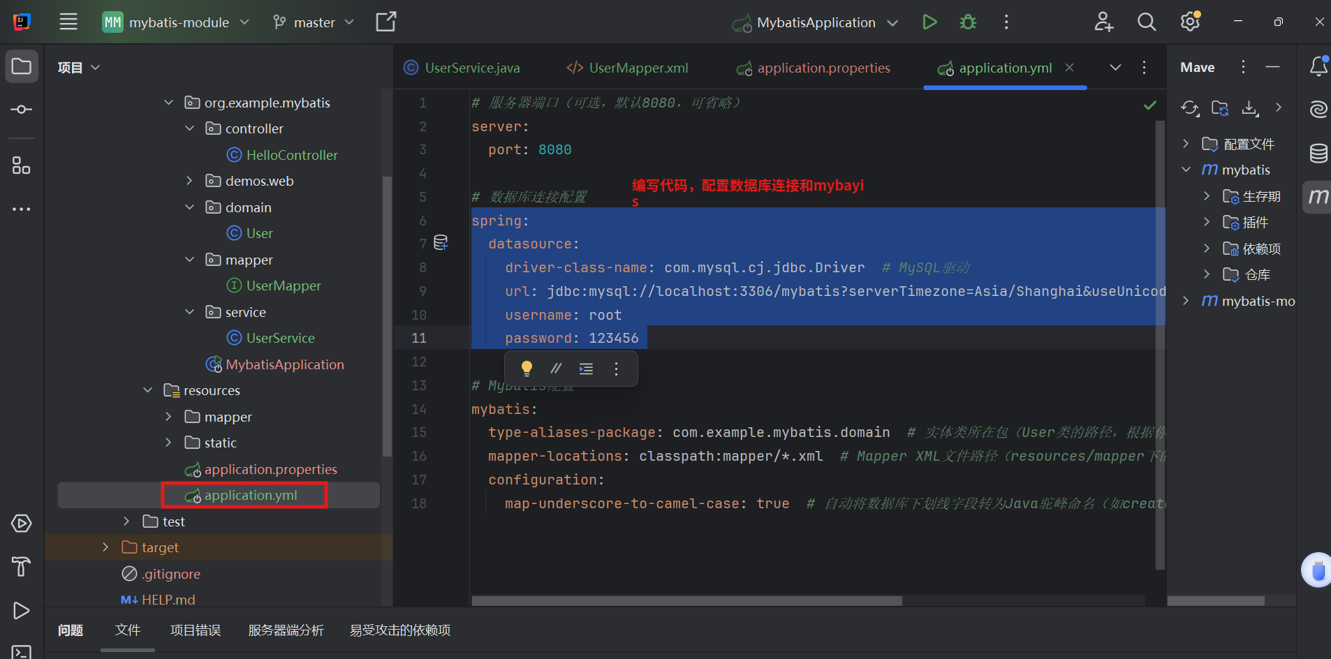The image size is (1331, 659).
Task: Open the main hamburger menu
Action: click(x=68, y=22)
